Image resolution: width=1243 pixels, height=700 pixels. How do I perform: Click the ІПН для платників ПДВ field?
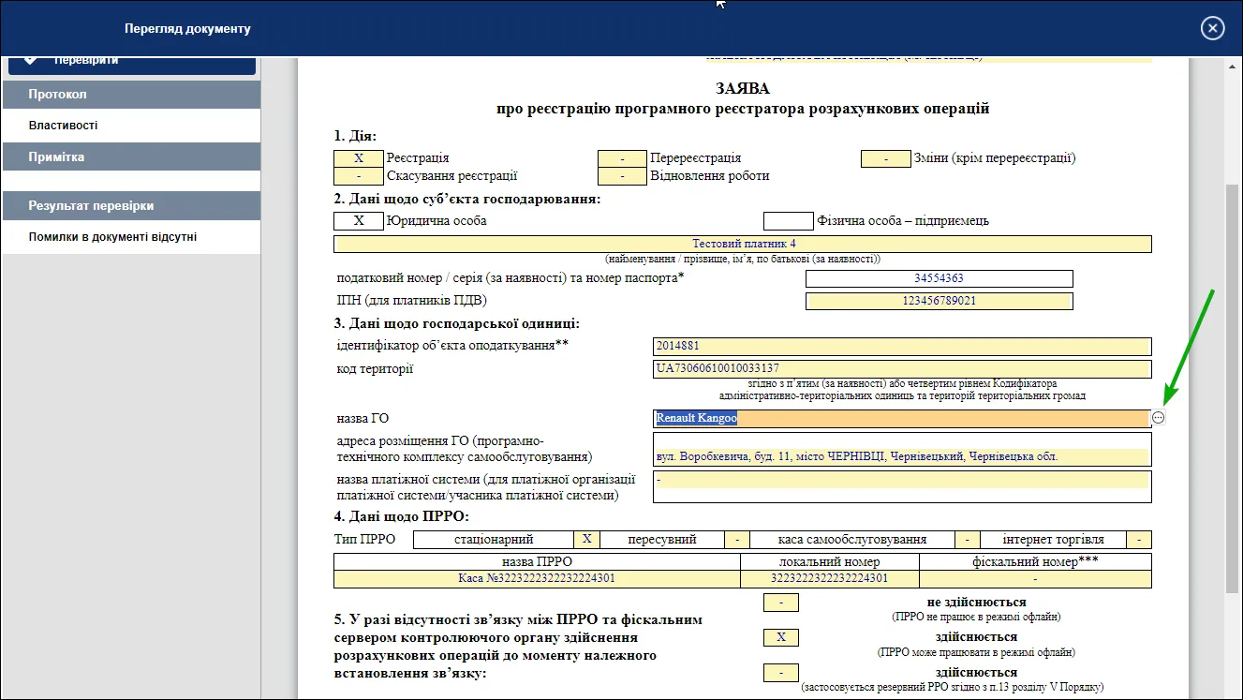(940, 301)
